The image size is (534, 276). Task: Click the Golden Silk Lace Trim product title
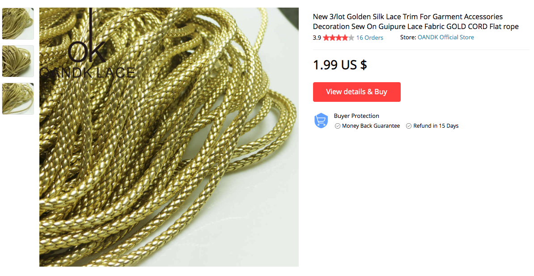click(x=415, y=21)
